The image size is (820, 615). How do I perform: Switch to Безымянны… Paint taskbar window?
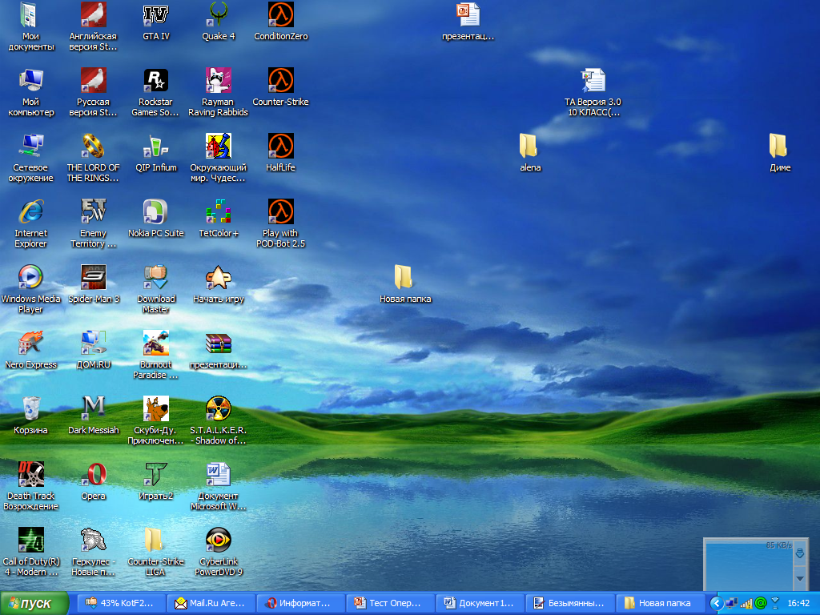570,604
